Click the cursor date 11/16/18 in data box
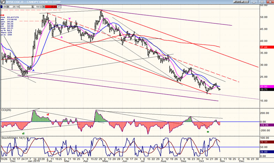 pyautogui.click(x=12, y=20)
